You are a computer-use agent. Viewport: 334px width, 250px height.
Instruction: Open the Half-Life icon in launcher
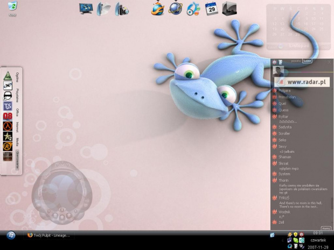click(8, 126)
